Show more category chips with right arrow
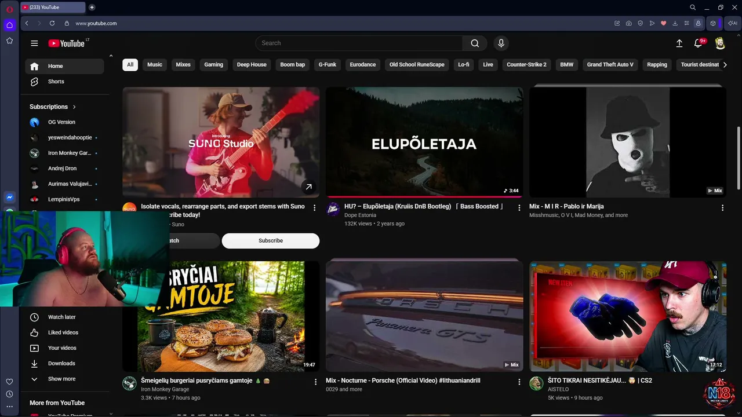 click(725, 65)
